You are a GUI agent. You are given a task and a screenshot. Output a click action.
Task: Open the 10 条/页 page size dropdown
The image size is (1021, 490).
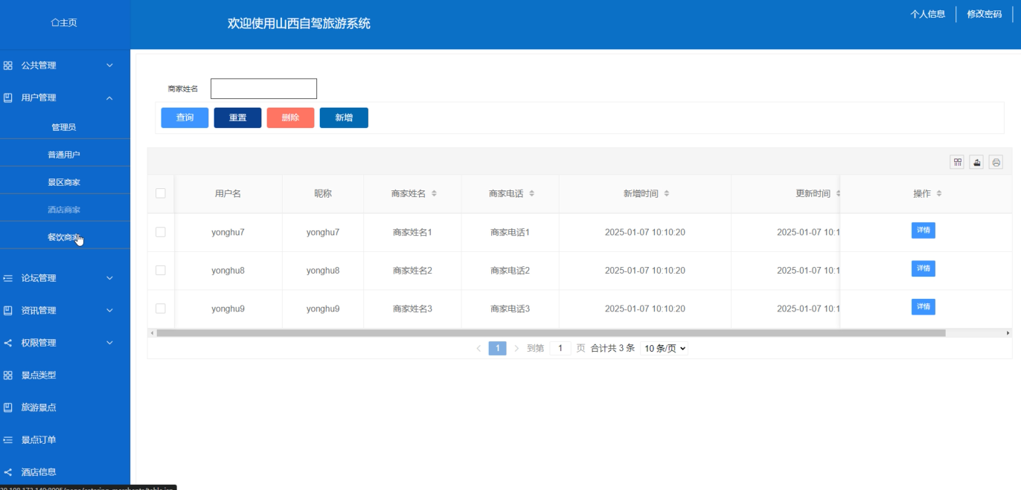664,348
